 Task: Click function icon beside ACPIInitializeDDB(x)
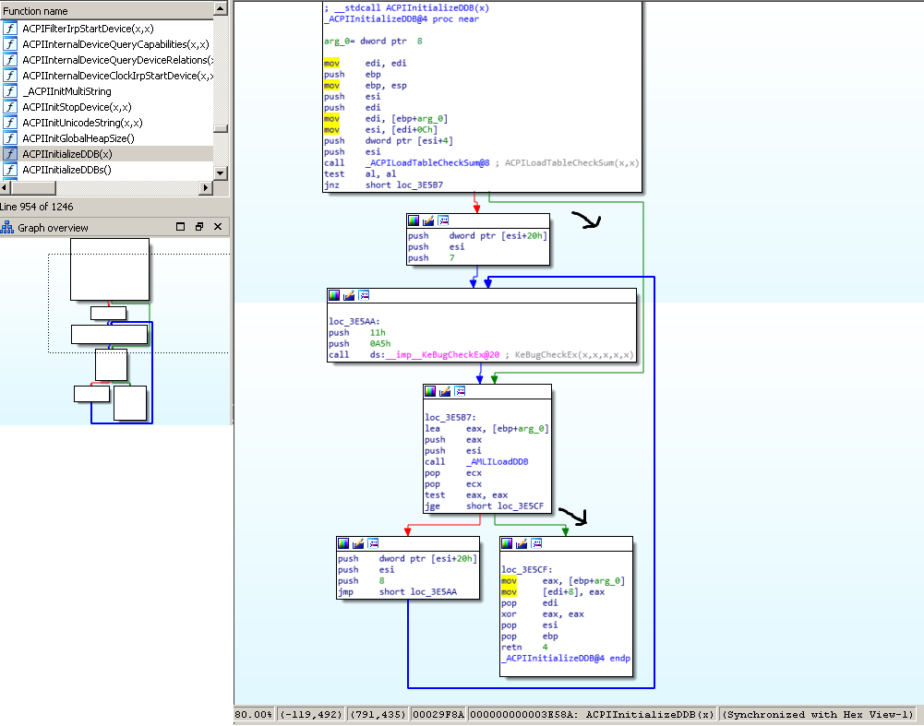point(10,154)
